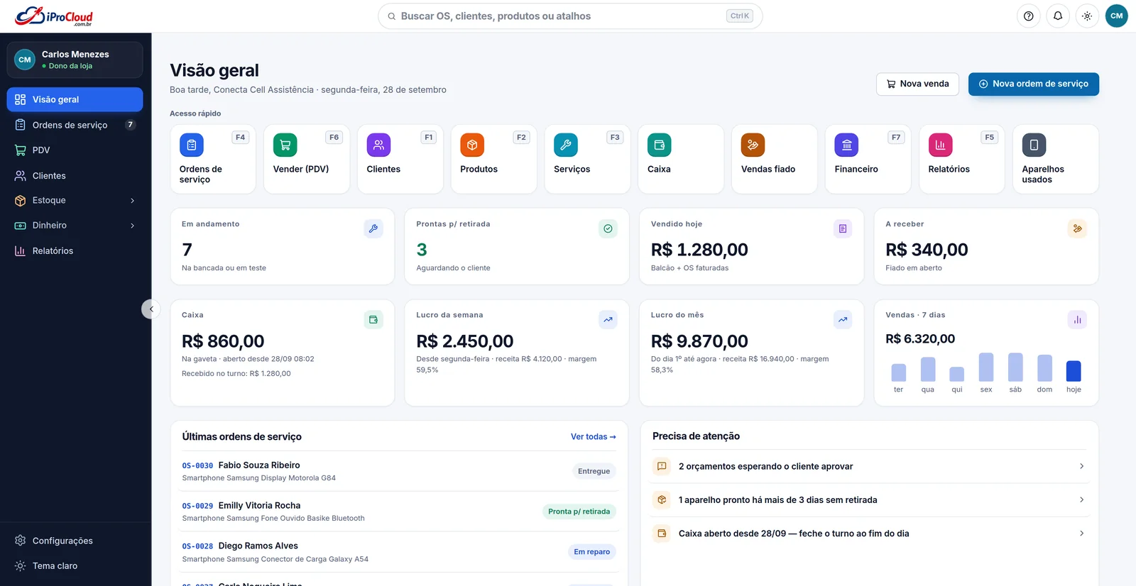1136x586 pixels.
Task: Toggle light theme sun icon in header
Action: point(1087,16)
